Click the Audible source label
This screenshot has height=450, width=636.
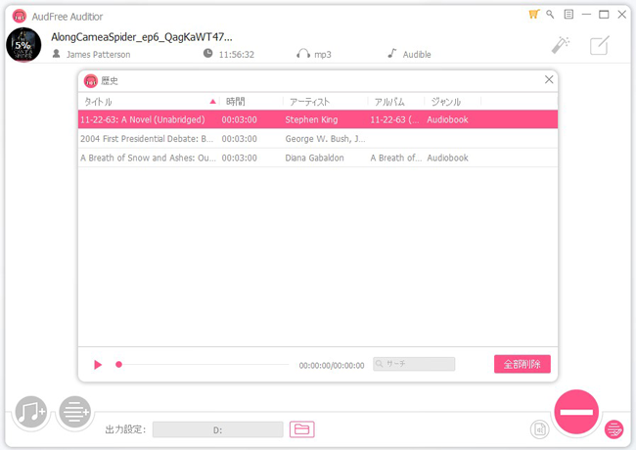[417, 55]
